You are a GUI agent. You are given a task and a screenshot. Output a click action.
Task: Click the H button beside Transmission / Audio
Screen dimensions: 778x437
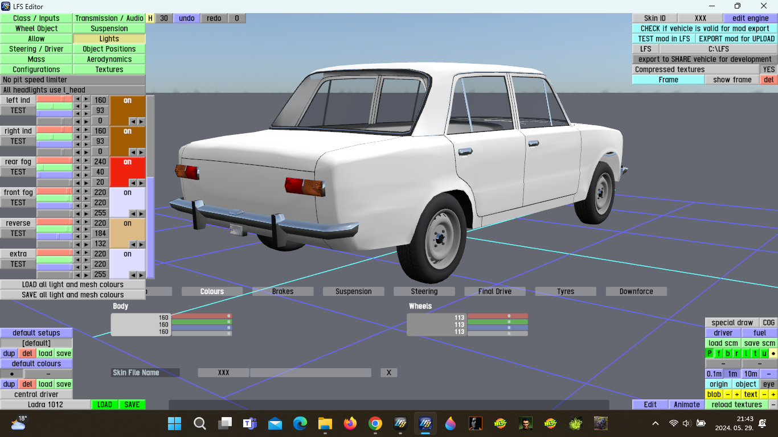tap(150, 18)
